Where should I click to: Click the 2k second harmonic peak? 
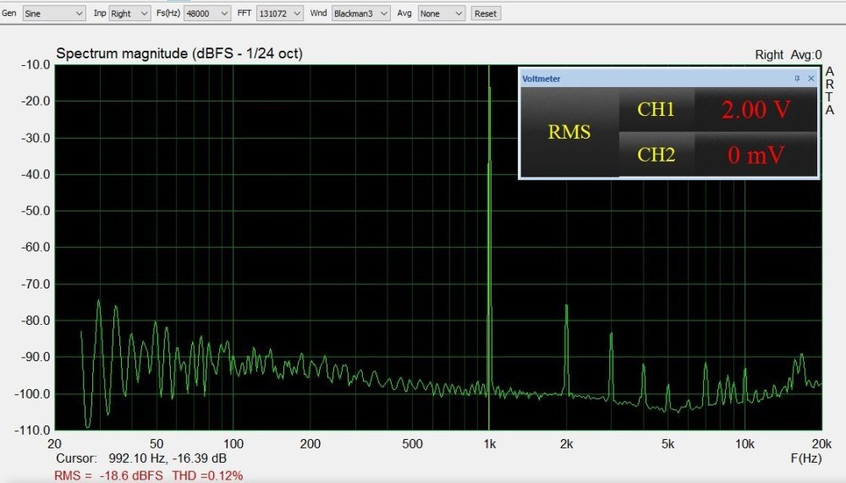point(566,308)
